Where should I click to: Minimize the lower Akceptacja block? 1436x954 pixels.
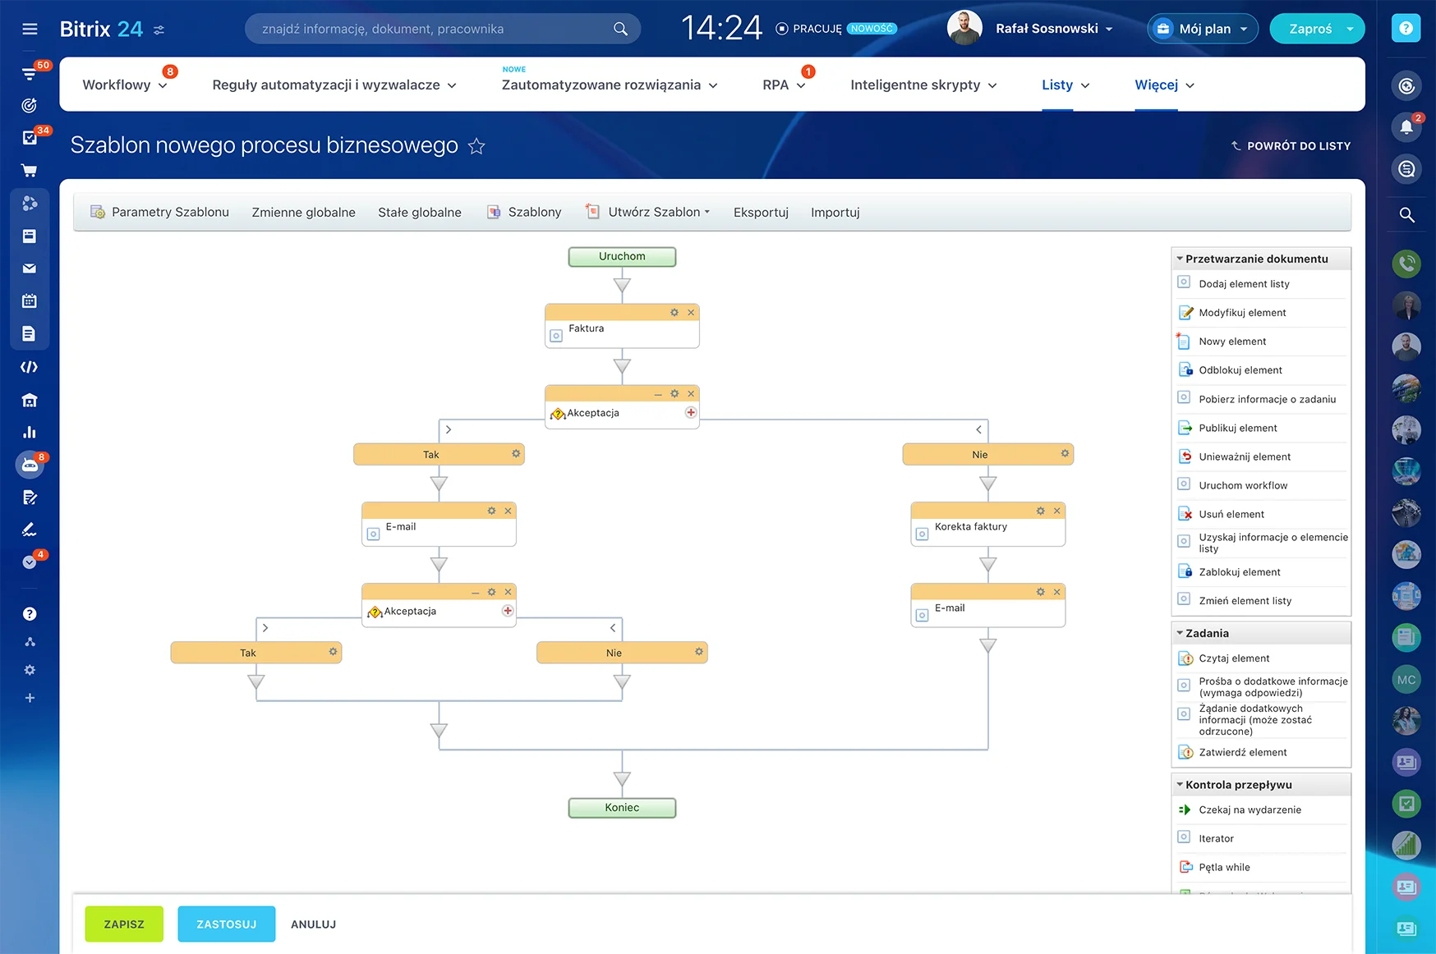475,592
